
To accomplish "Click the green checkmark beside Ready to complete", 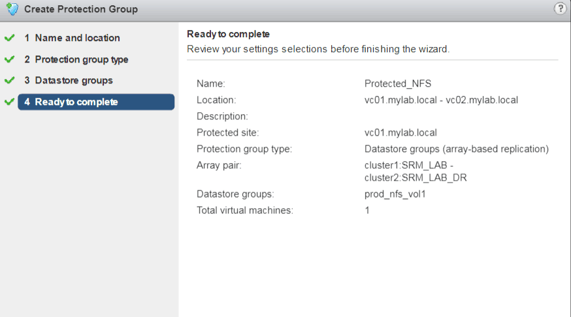I will [9, 102].
